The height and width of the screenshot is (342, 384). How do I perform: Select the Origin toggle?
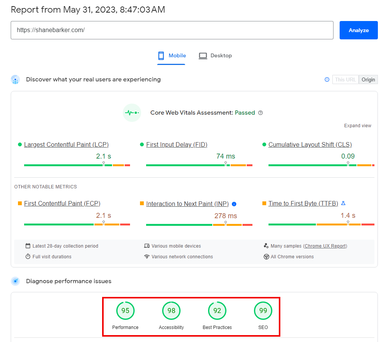368,79
